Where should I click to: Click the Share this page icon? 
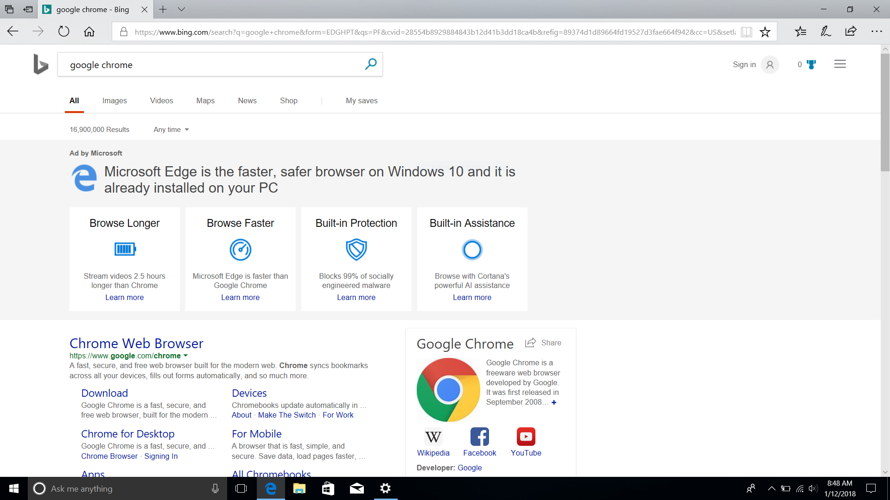pos(851,31)
